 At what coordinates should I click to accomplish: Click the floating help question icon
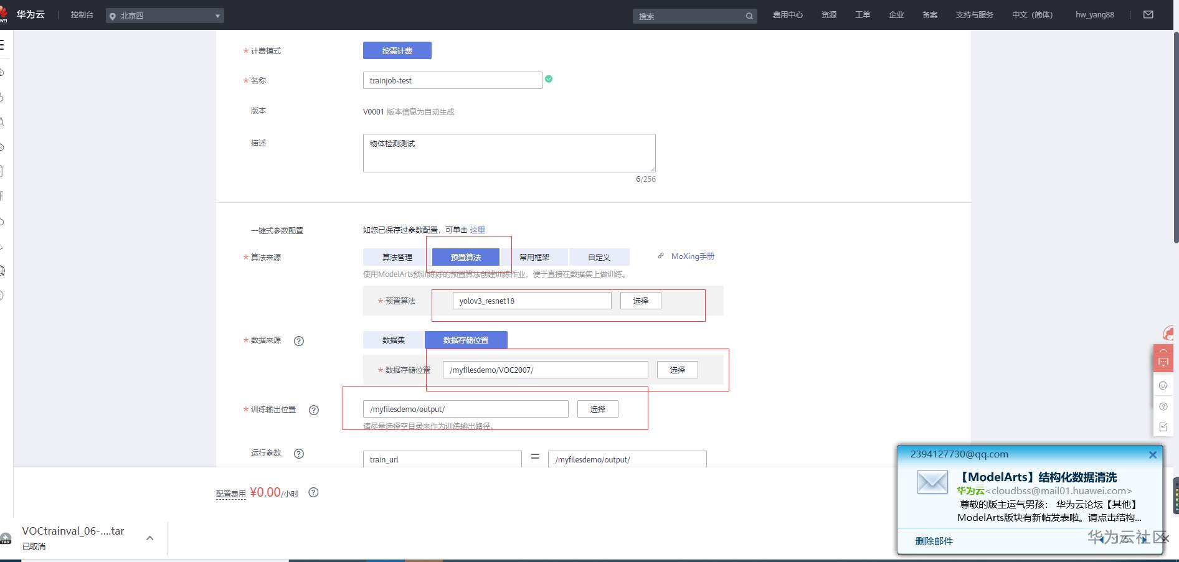point(1163,406)
